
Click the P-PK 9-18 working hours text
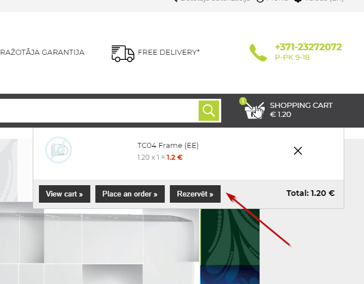click(292, 58)
